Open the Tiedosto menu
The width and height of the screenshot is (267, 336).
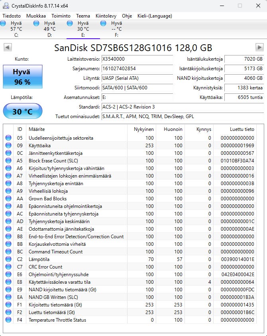click(12, 16)
